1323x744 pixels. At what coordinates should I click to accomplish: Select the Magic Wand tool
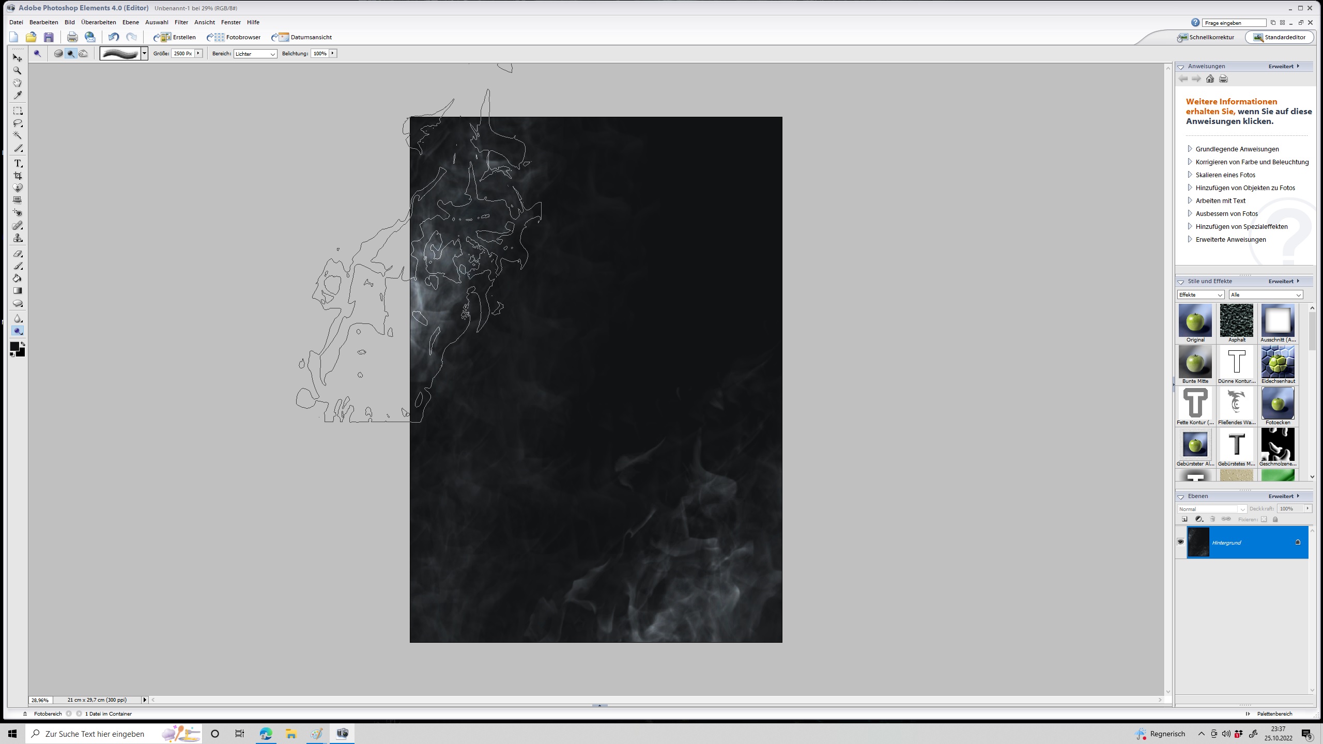18,135
